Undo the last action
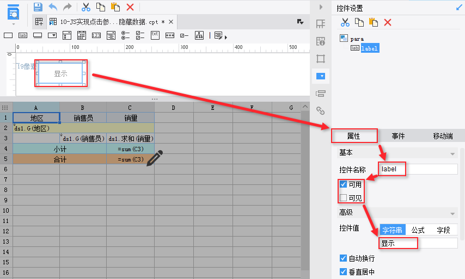This screenshot has height=279, width=465. pyautogui.click(x=53, y=7)
